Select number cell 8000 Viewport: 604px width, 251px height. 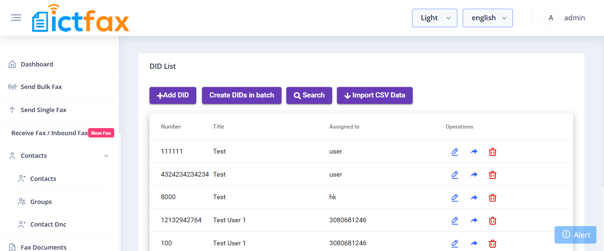pyautogui.click(x=168, y=197)
